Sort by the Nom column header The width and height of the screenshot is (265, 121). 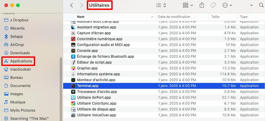[80, 17]
